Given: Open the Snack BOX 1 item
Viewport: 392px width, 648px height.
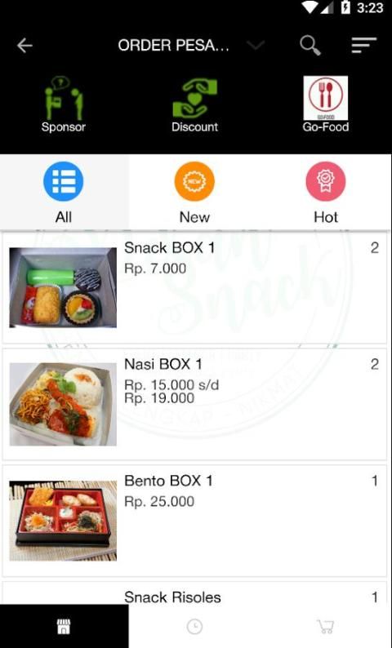Looking at the screenshot, I should (194, 287).
